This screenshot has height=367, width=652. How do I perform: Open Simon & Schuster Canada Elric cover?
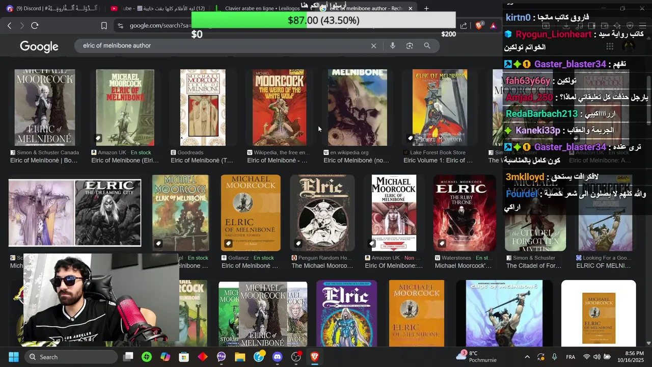click(44, 108)
